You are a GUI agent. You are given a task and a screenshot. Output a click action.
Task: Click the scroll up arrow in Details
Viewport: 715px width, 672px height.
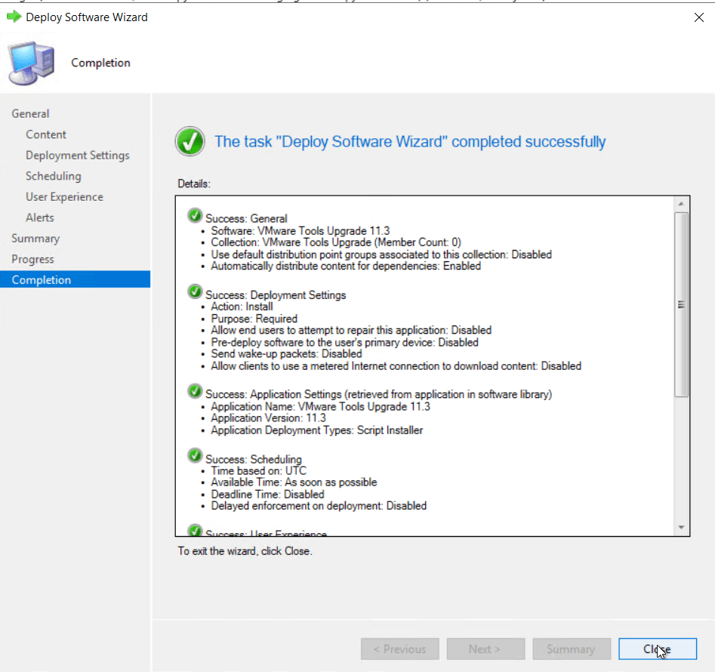tap(681, 205)
